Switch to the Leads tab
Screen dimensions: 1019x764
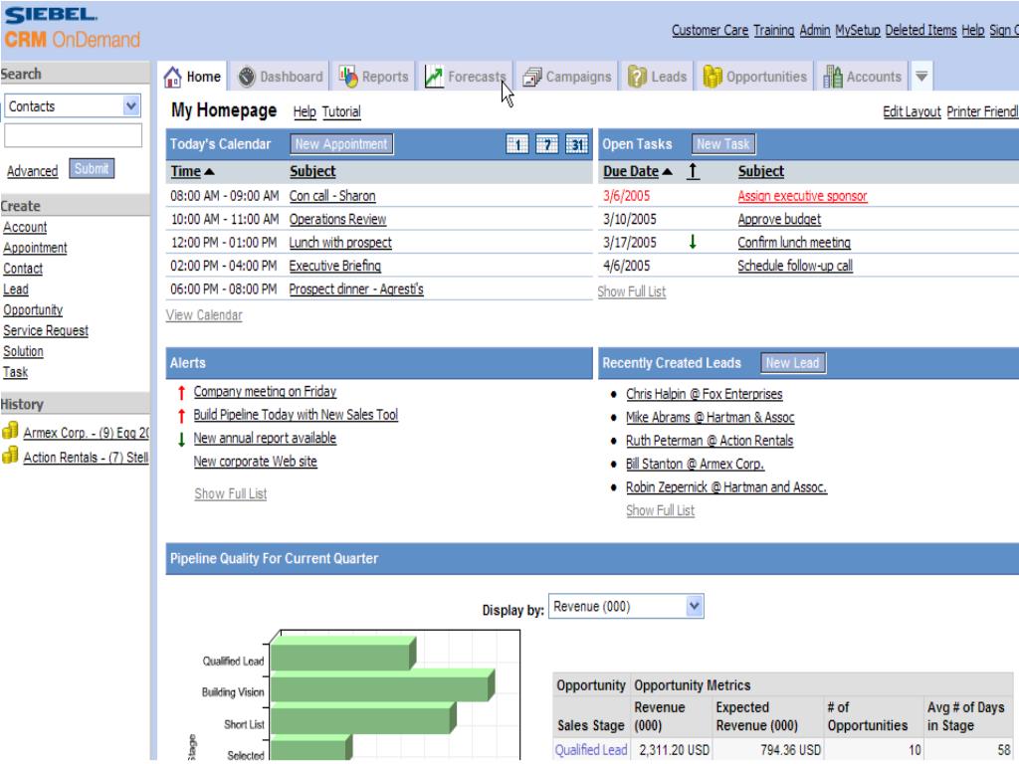coord(657,77)
